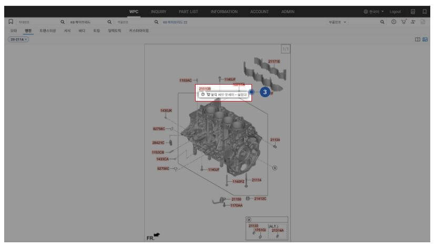Open the ADMIN navigation tab

coord(288,12)
